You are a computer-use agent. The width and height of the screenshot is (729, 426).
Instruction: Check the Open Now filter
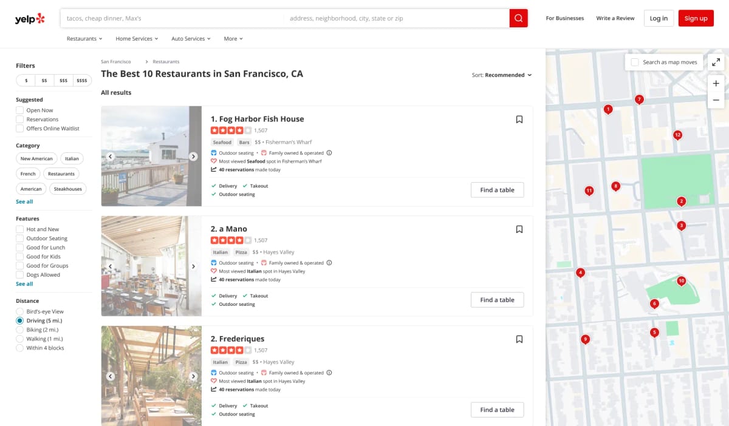click(20, 110)
